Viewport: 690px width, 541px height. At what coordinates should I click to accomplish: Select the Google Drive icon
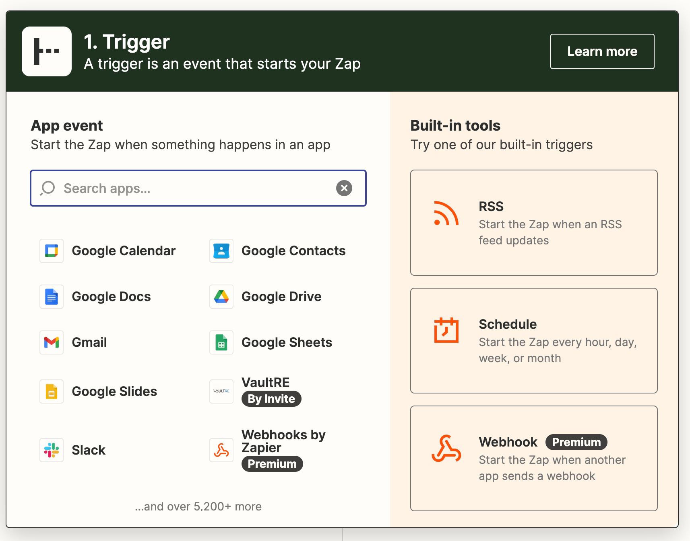[x=221, y=297]
